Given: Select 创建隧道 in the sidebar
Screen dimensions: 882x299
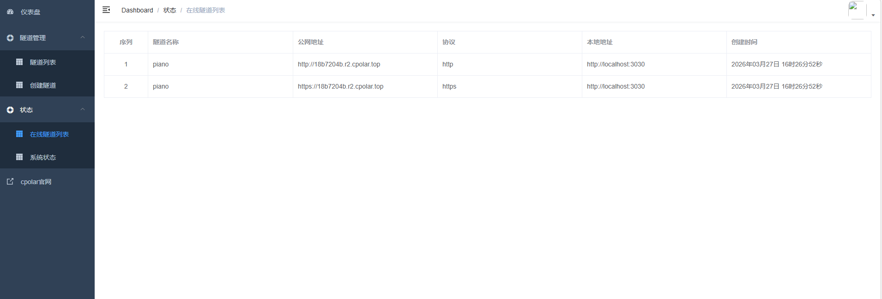Looking at the screenshot, I should 43,85.
